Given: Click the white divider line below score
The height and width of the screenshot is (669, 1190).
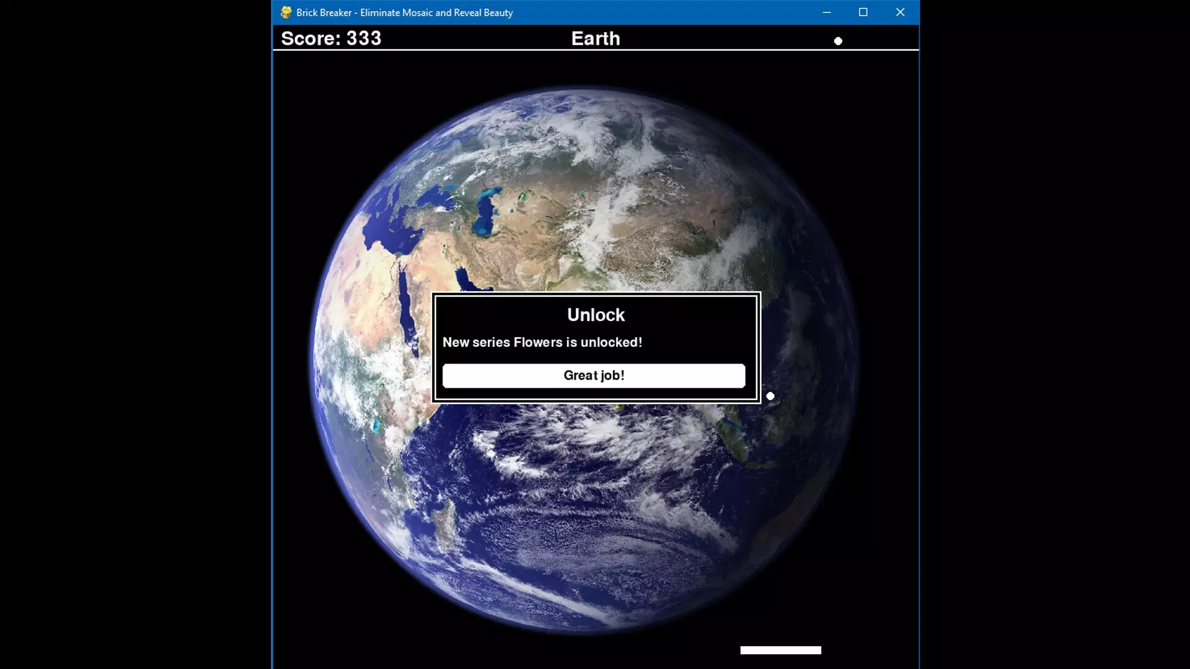Looking at the screenshot, I should coord(595,50).
